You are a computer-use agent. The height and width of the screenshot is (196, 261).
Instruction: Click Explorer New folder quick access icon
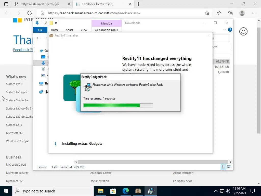(51, 23)
